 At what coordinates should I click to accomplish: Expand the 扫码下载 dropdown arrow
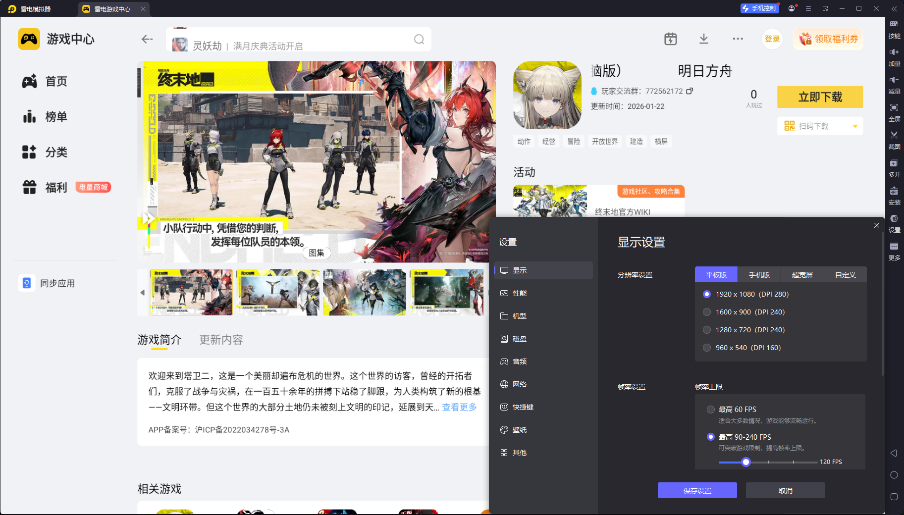[855, 126]
